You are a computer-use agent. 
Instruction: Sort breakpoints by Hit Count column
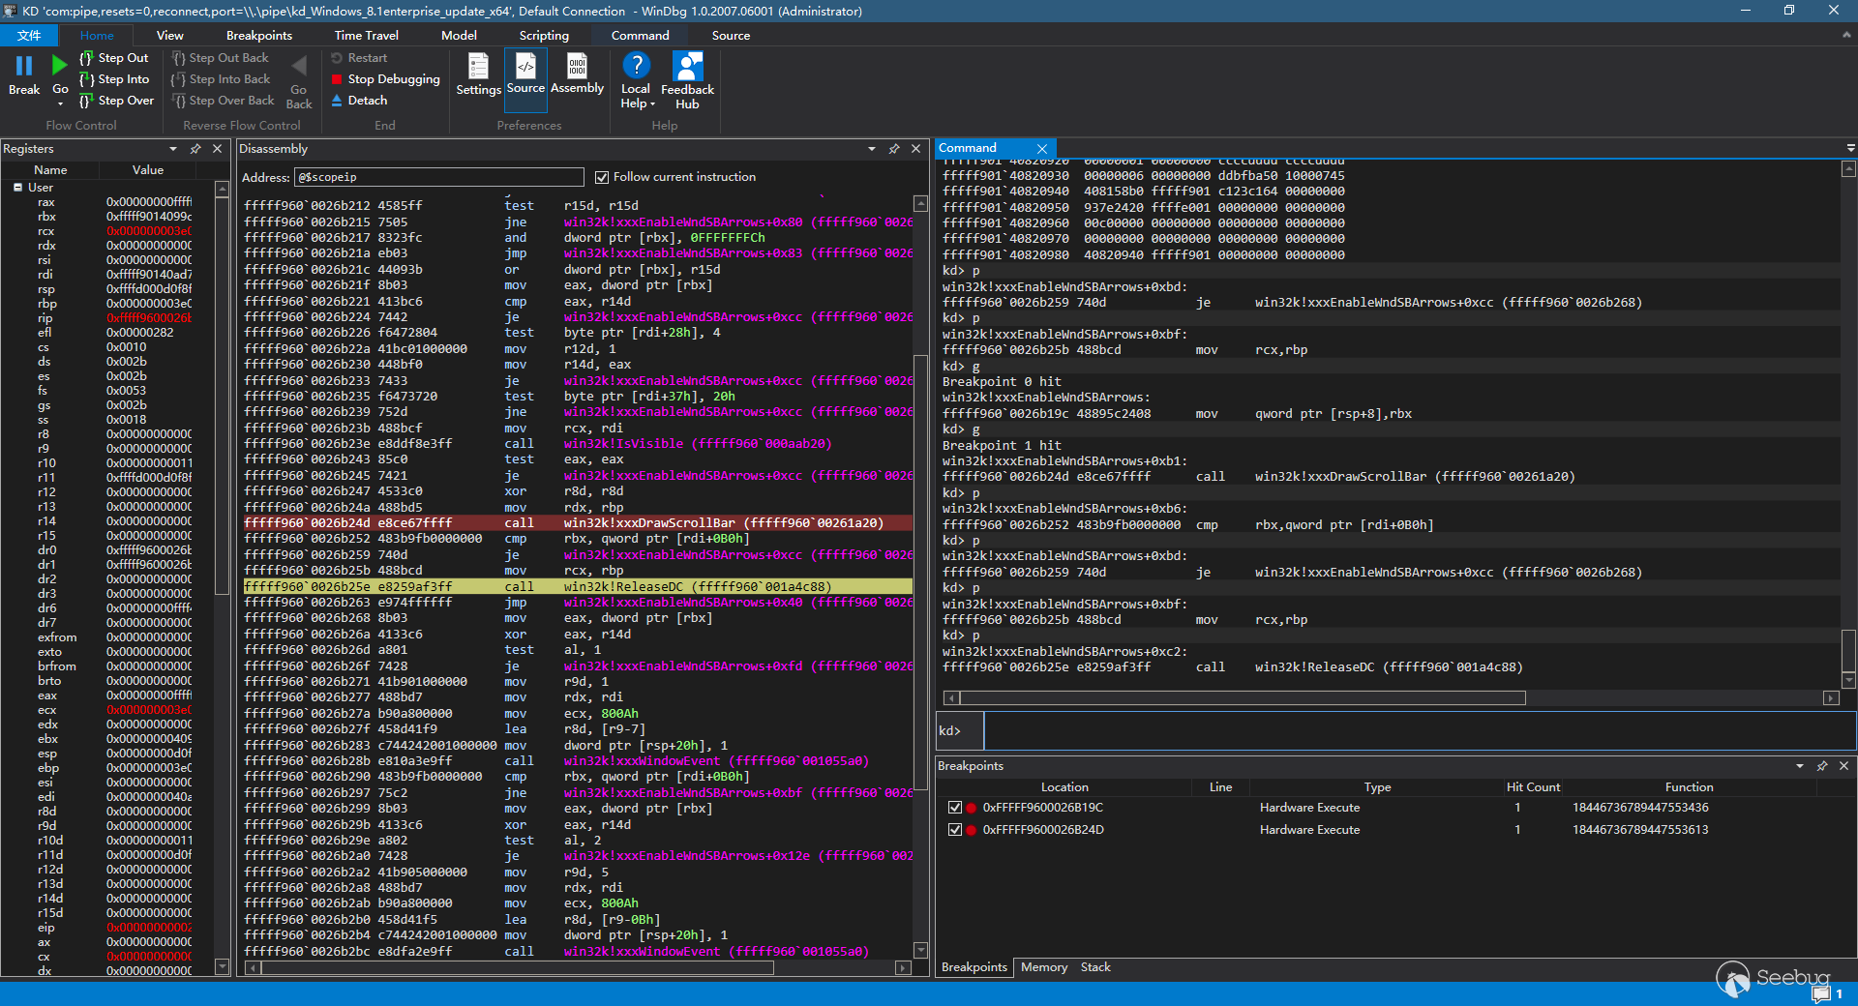[1533, 787]
